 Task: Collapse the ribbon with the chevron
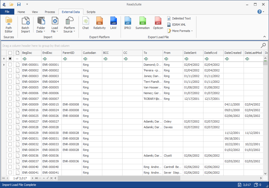coord(264,37)
